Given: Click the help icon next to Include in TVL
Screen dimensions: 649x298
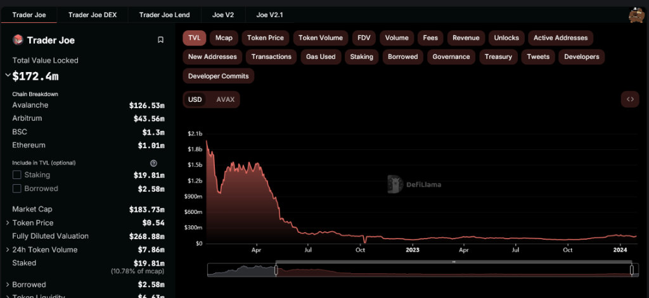Looking at the screenshot, I should tap(153, 163).
